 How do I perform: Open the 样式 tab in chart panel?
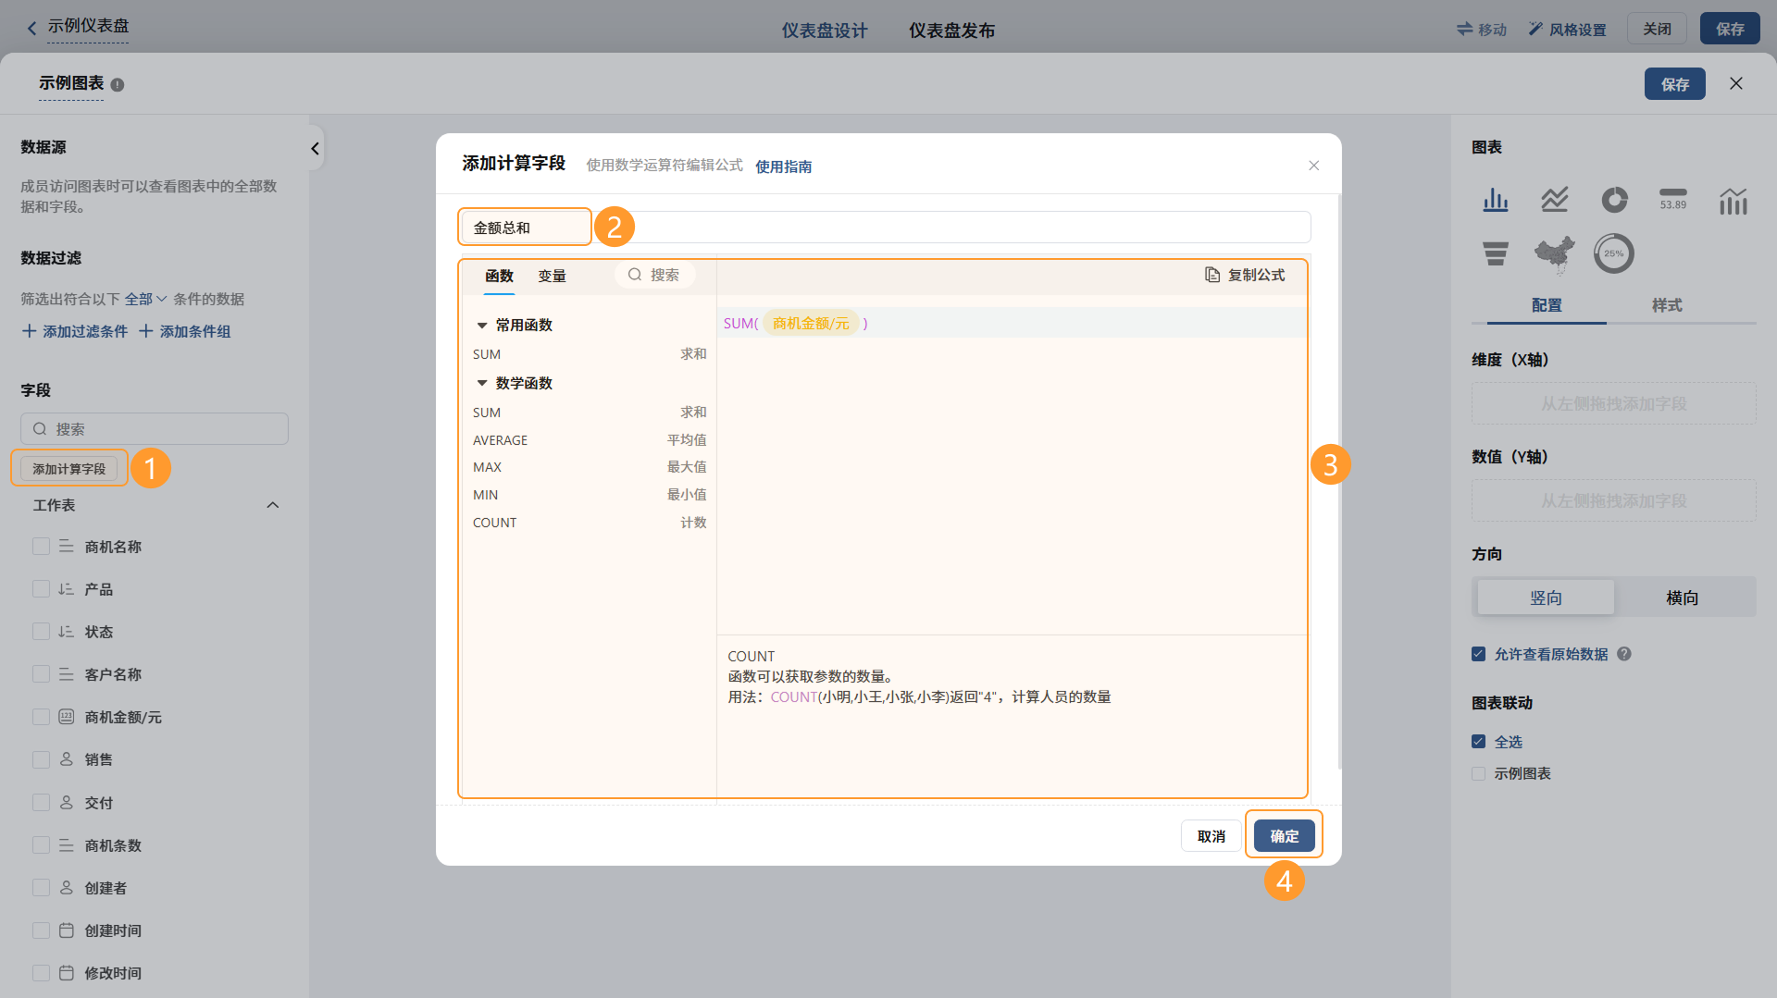coord(1667,305)
